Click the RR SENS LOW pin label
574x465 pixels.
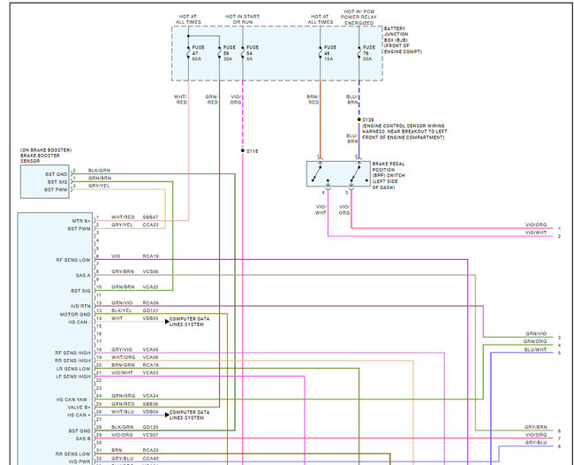tap(72, 454)
